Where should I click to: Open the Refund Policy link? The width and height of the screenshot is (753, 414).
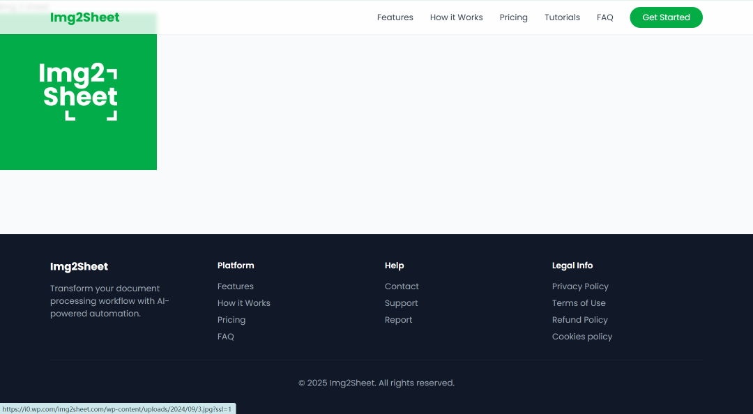point(579,320)
